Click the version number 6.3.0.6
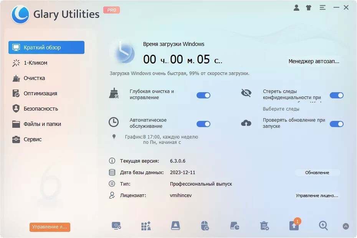The image size is (357, 238). click(178, 161)
